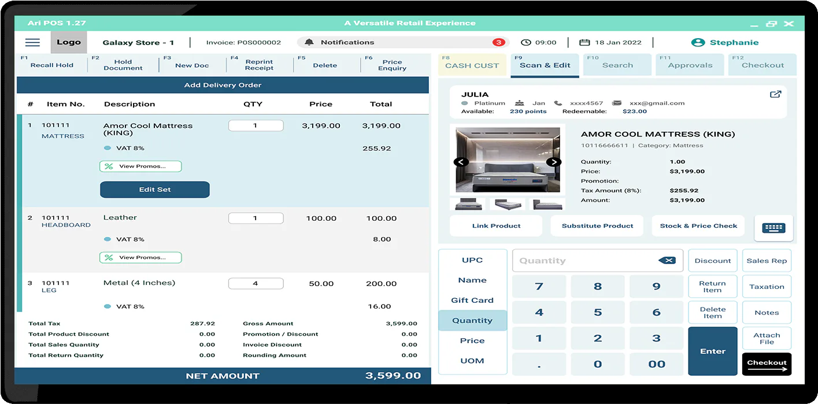This screenshot has width=818, height=404.
Task: Open Stock & Price Check
Action: coord(698,226)
